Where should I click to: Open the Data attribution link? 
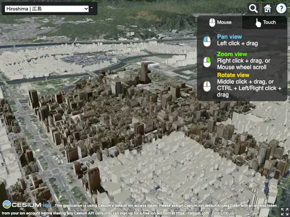point(224,213)
